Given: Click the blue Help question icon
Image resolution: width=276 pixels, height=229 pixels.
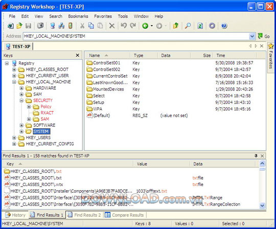Looking at the screenshot, I should click(224, 26).
